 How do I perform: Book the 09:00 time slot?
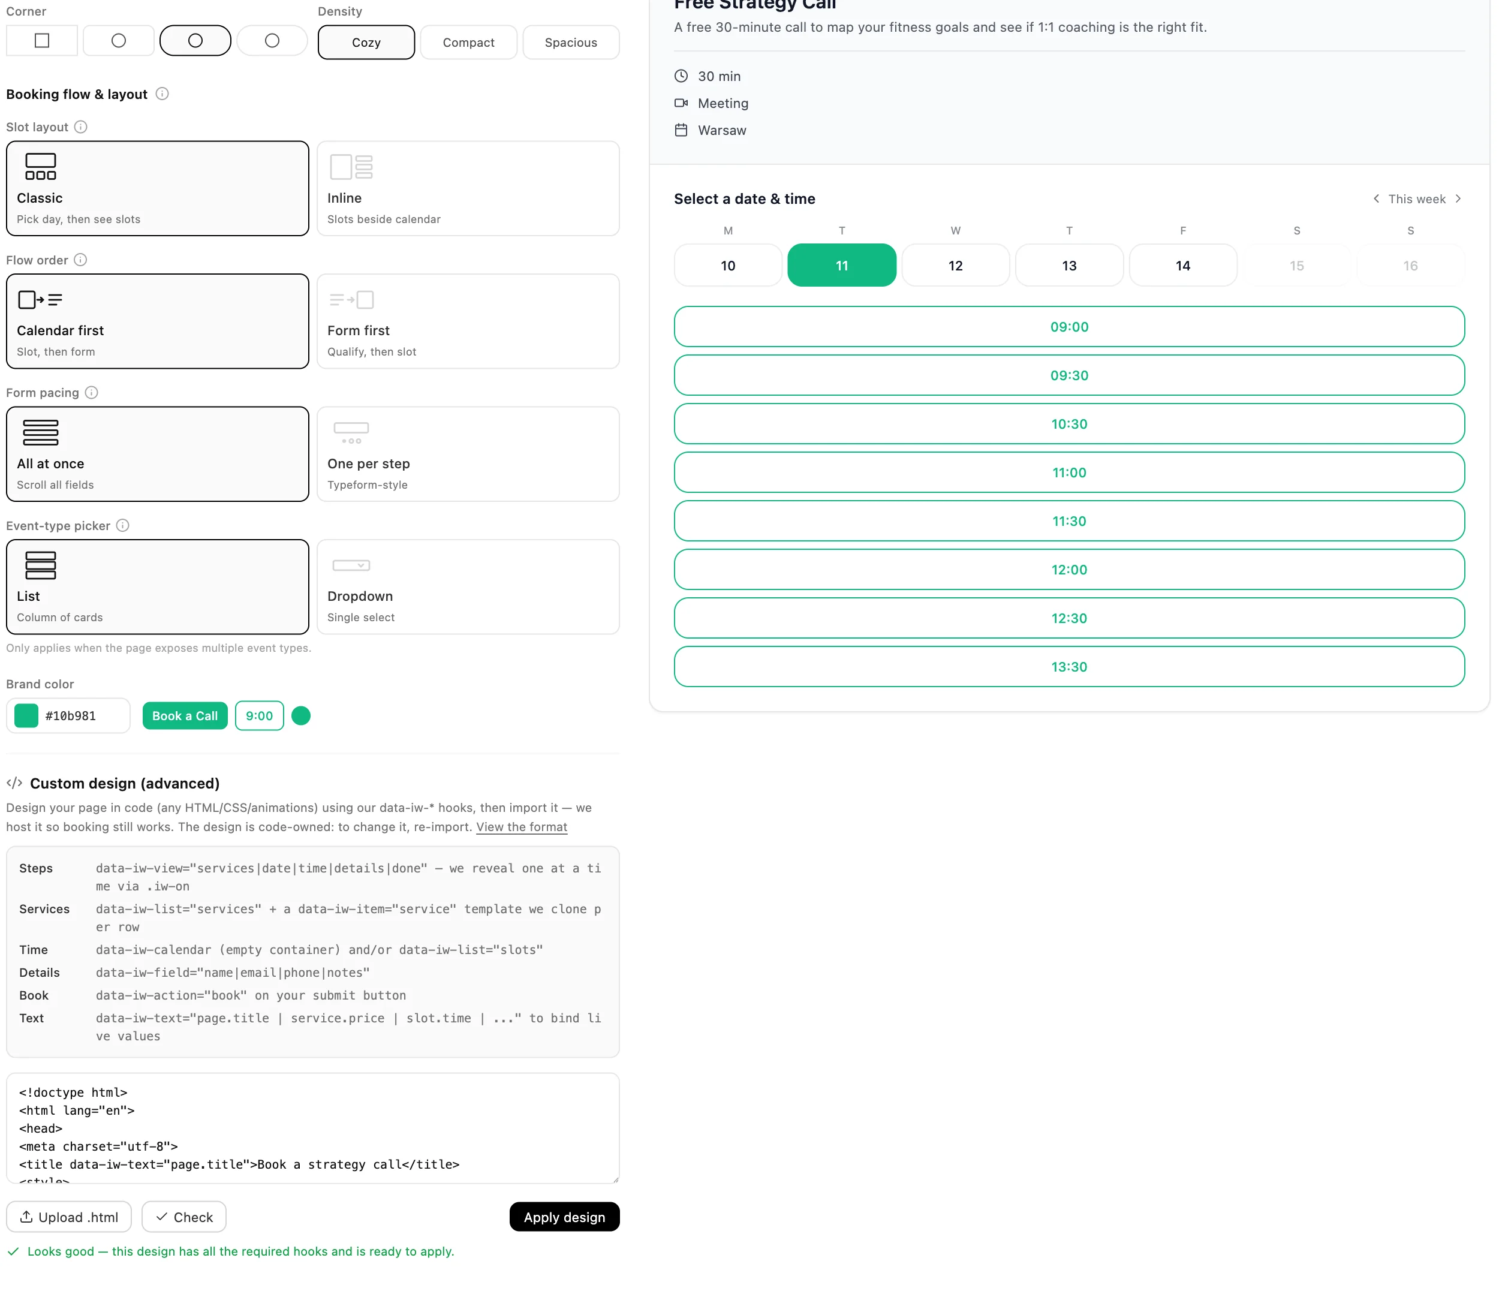point(1068,326)
